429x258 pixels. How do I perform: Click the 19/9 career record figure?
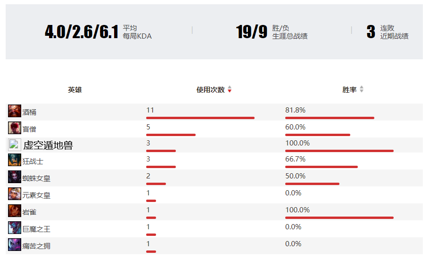[252, 32]
